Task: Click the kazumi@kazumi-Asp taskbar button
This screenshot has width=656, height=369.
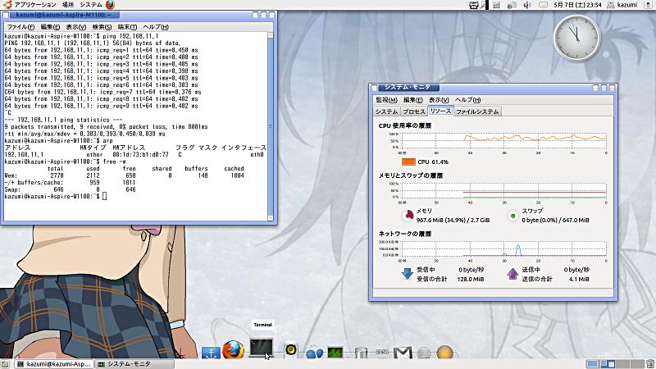Action: tap(53, 364)
